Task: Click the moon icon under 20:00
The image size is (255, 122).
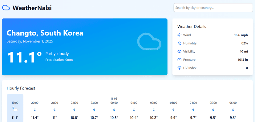Action: 34,110
